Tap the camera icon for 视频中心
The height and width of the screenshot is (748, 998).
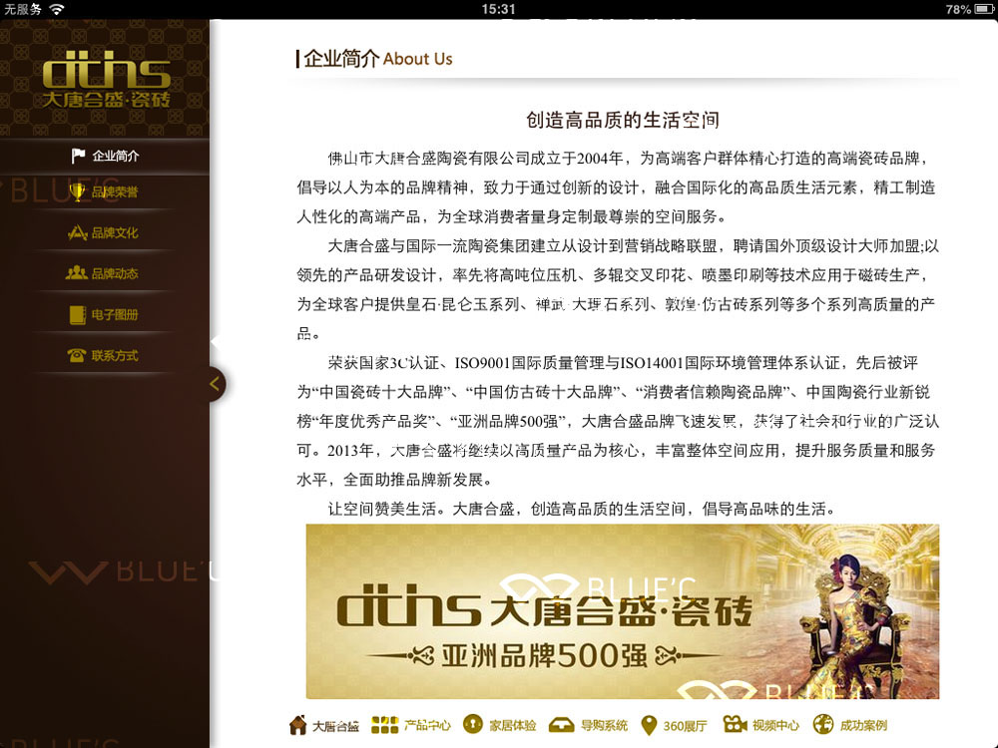coord(735,724)
